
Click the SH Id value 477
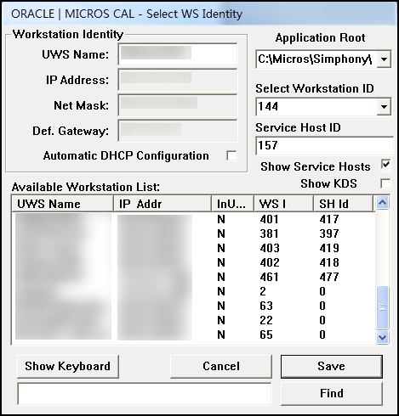click(x=329, y=277)
